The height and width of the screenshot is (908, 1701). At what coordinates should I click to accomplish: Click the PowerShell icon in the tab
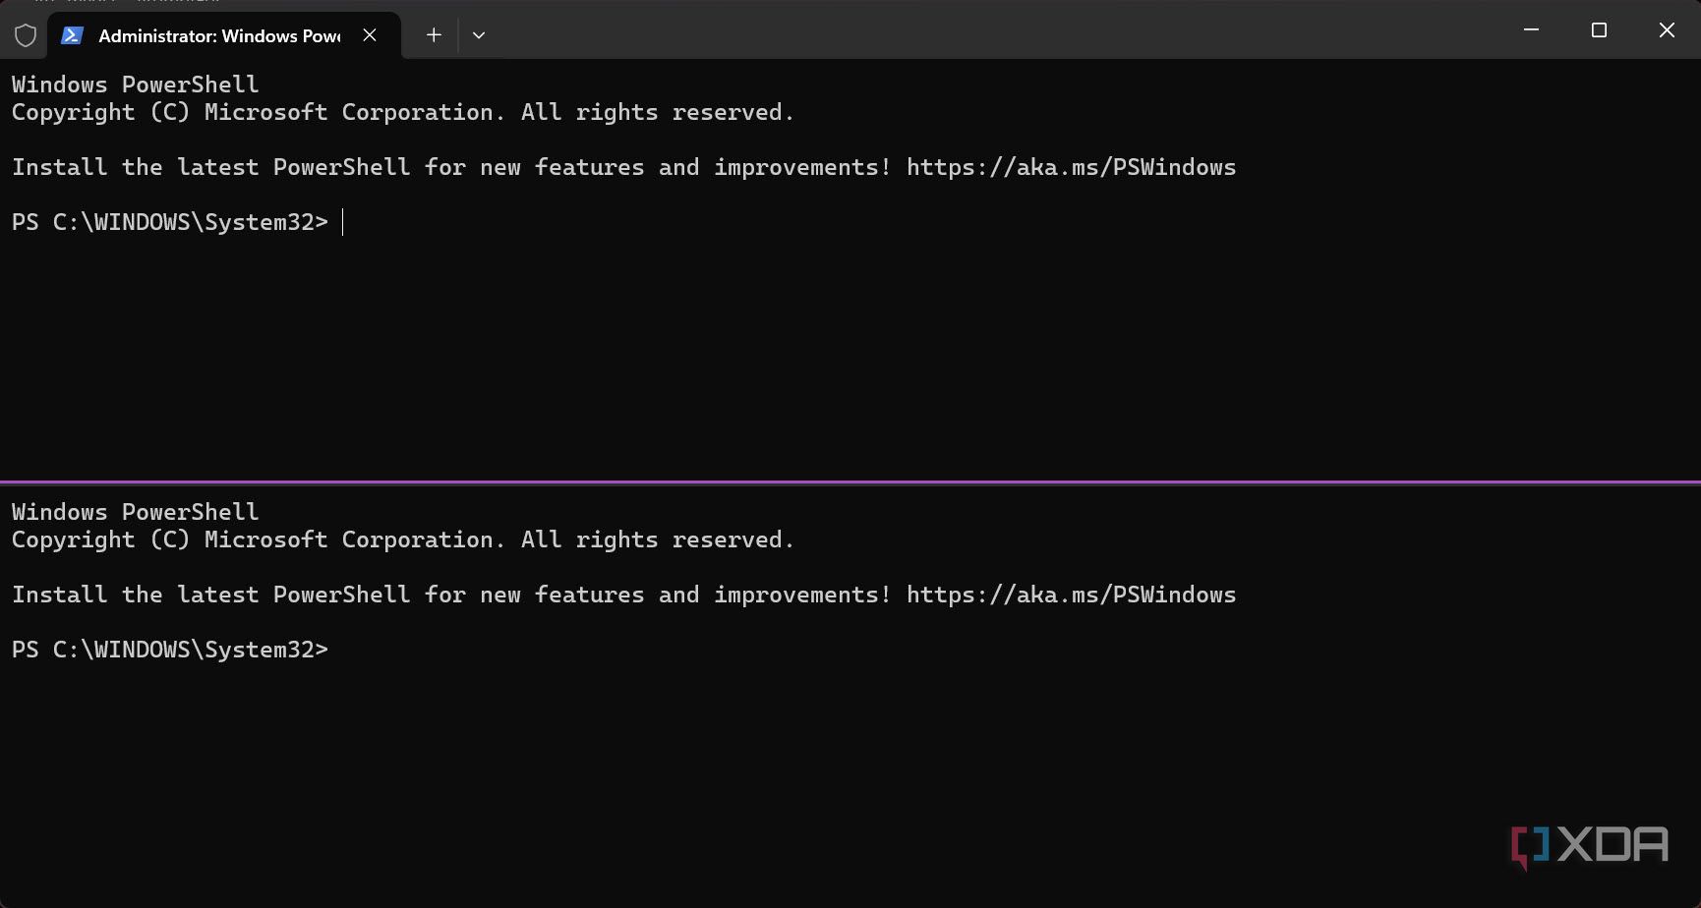[71, 35]
